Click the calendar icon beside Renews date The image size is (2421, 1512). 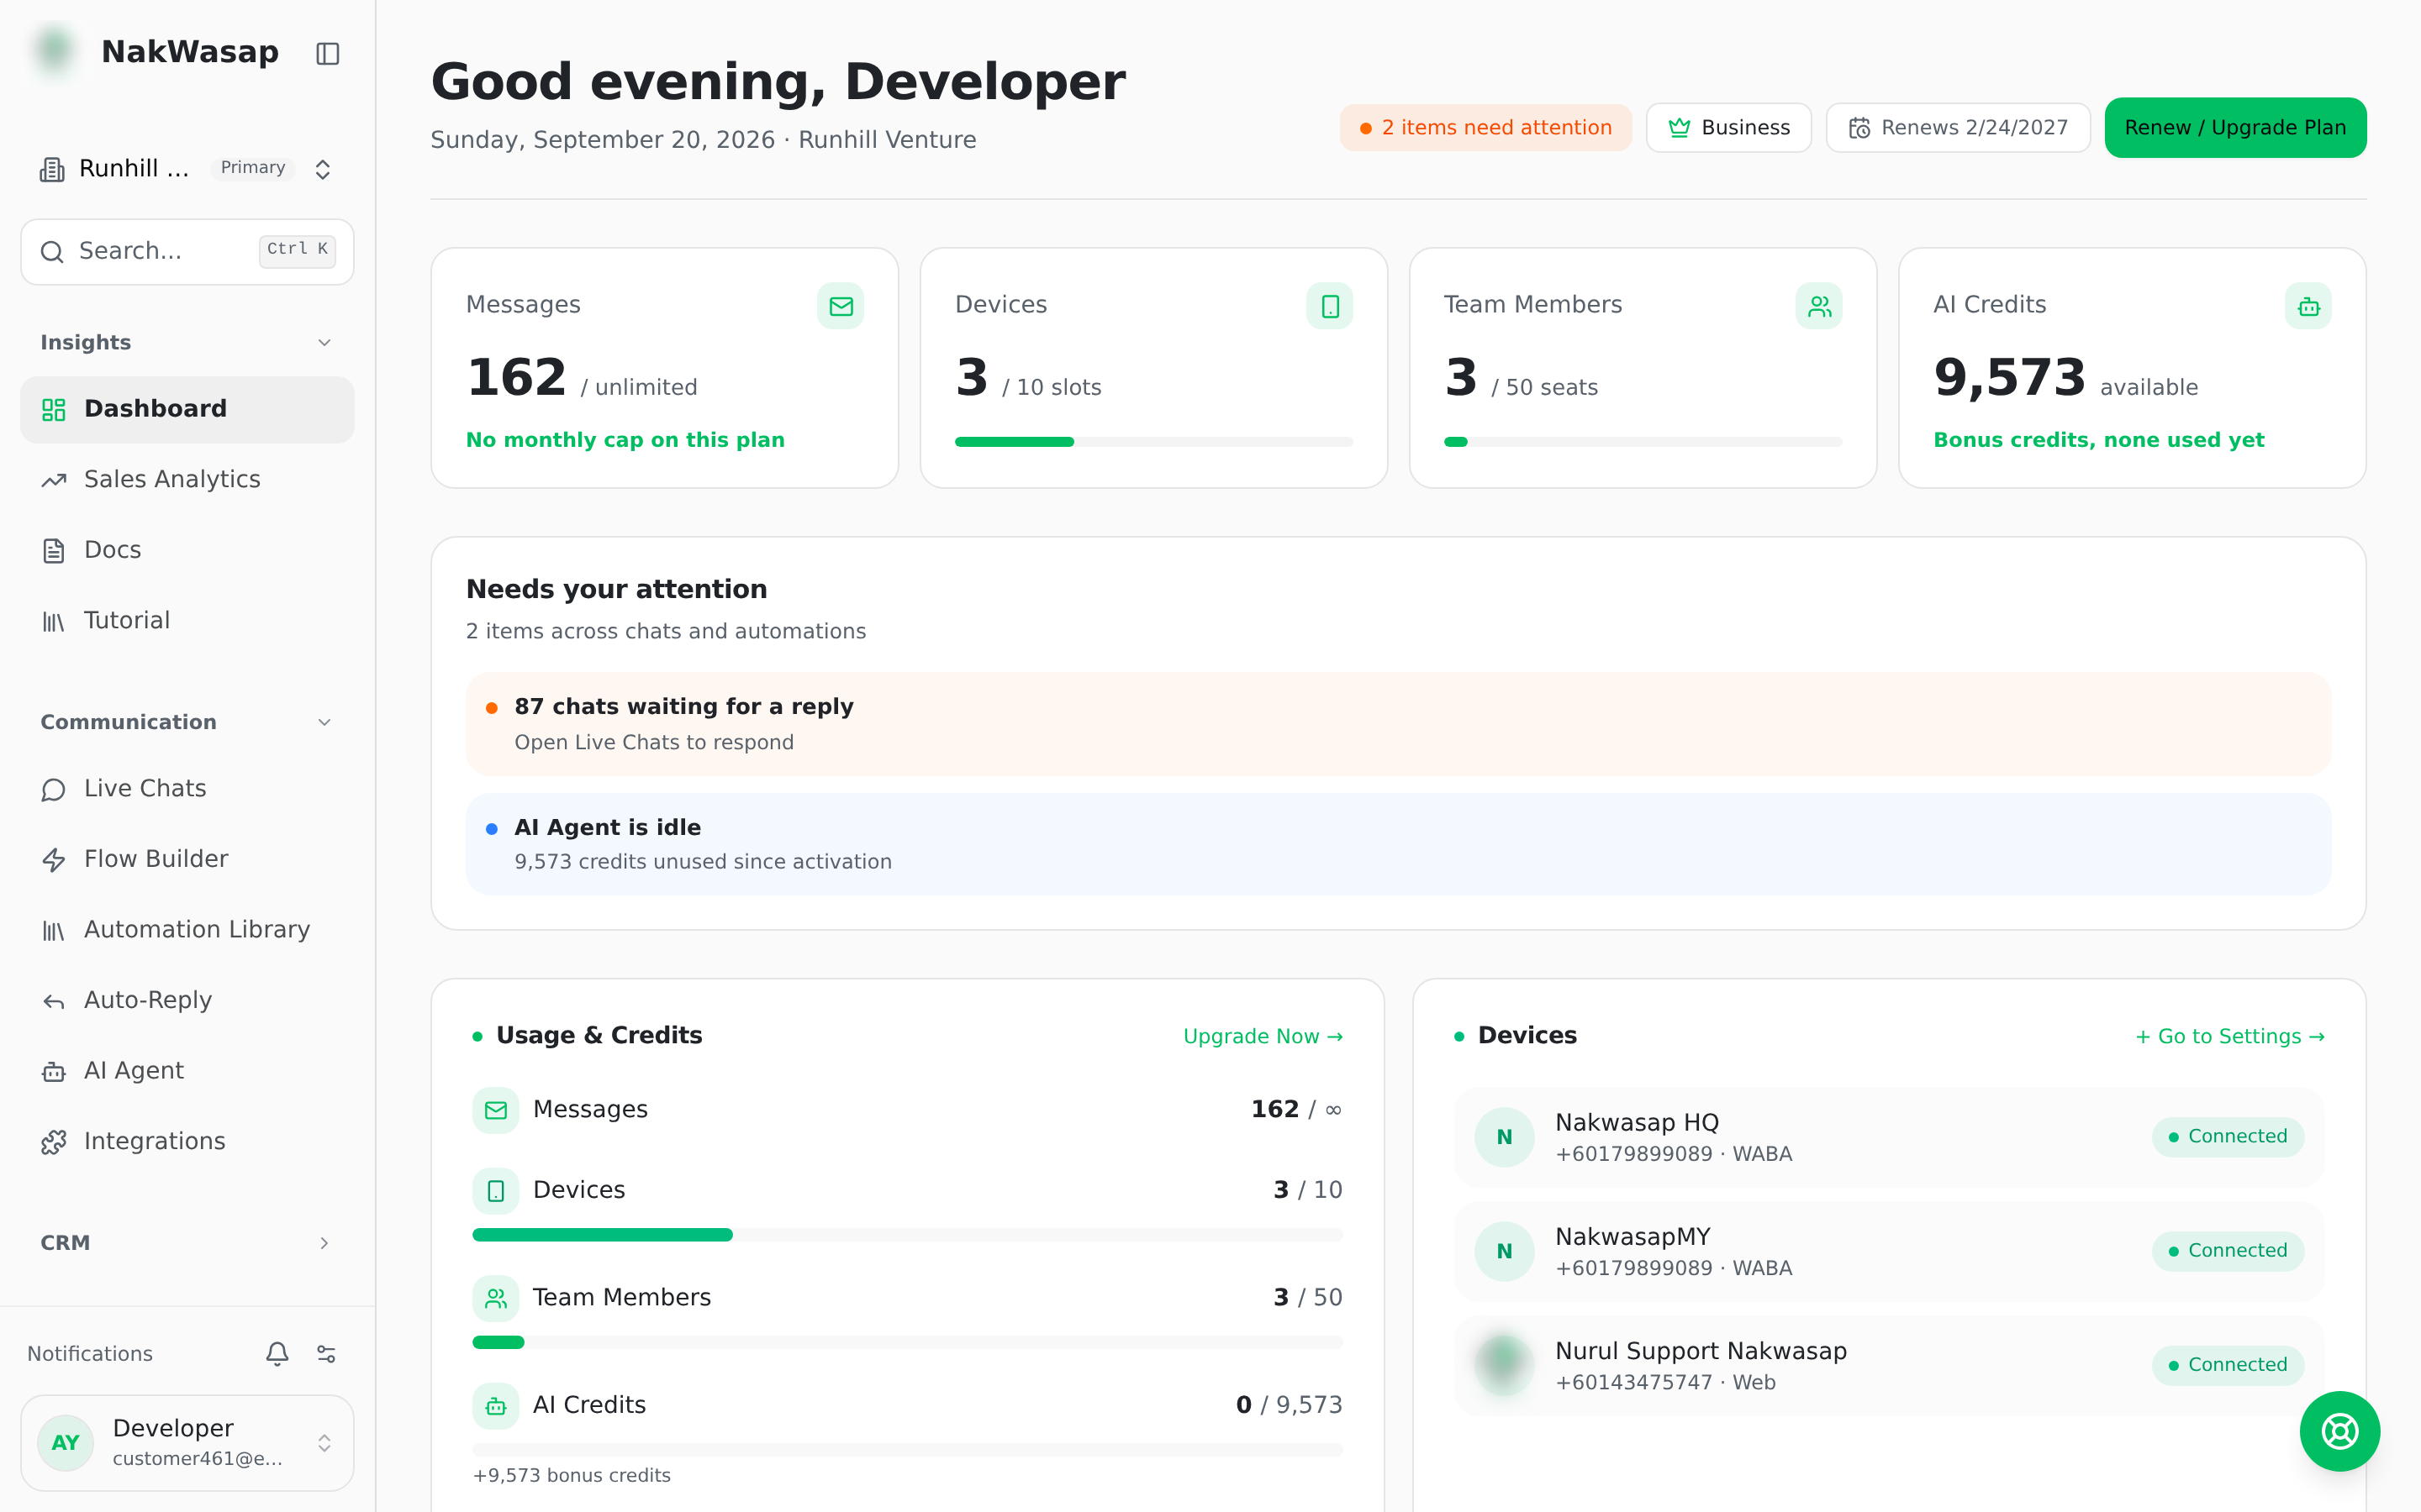pos(1859,128)
